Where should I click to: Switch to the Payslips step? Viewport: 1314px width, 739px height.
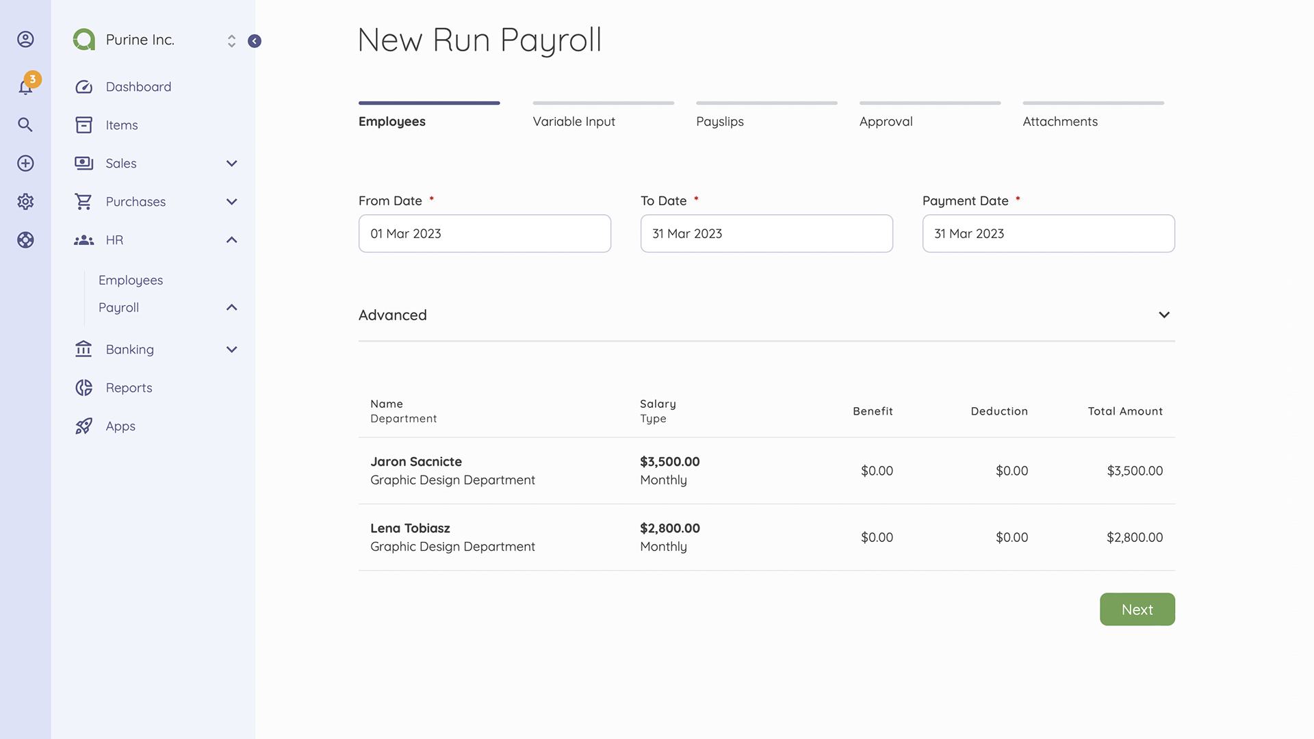pyautogui.click(x=720, y=121)
